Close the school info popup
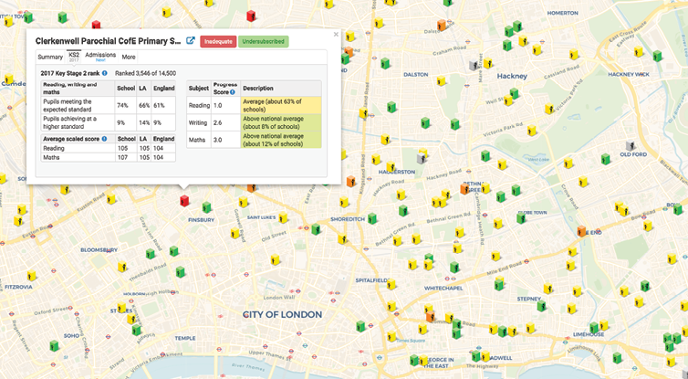688x379 pixels. [336, 35]
